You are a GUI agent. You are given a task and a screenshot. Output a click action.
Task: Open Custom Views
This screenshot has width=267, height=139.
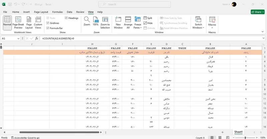click(38, 23)
